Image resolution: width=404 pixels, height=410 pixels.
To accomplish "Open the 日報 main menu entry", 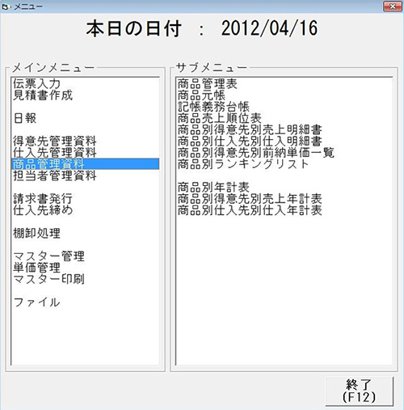I will pos(85,118).
